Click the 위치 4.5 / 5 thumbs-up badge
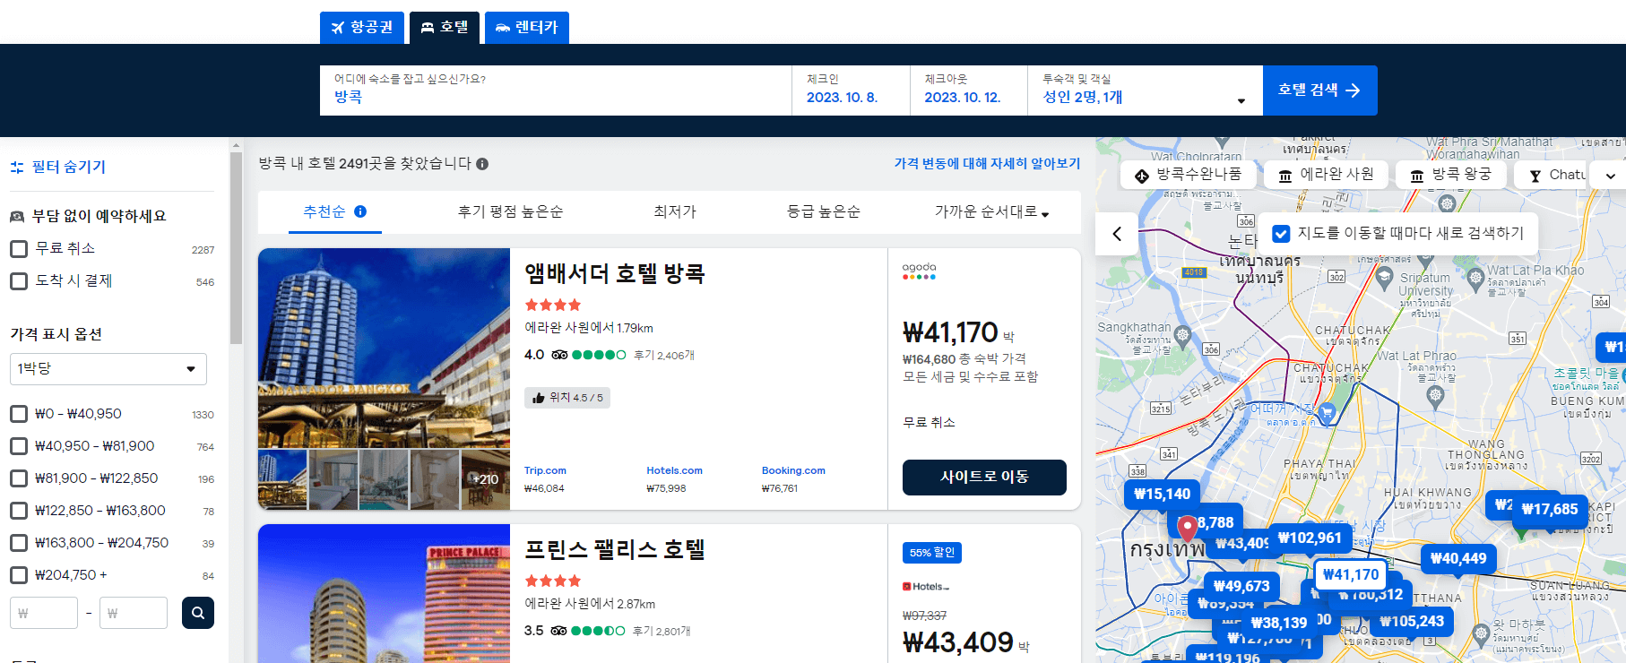Viewport: 1626px width, 663px height. click(x=567, y=398)
